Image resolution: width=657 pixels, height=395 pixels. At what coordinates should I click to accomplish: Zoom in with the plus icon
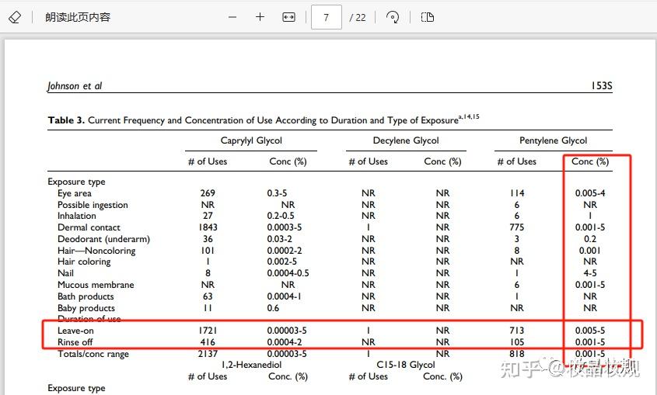260,17
